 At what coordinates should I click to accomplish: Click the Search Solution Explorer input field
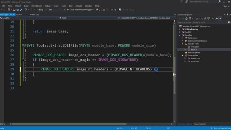202,22
